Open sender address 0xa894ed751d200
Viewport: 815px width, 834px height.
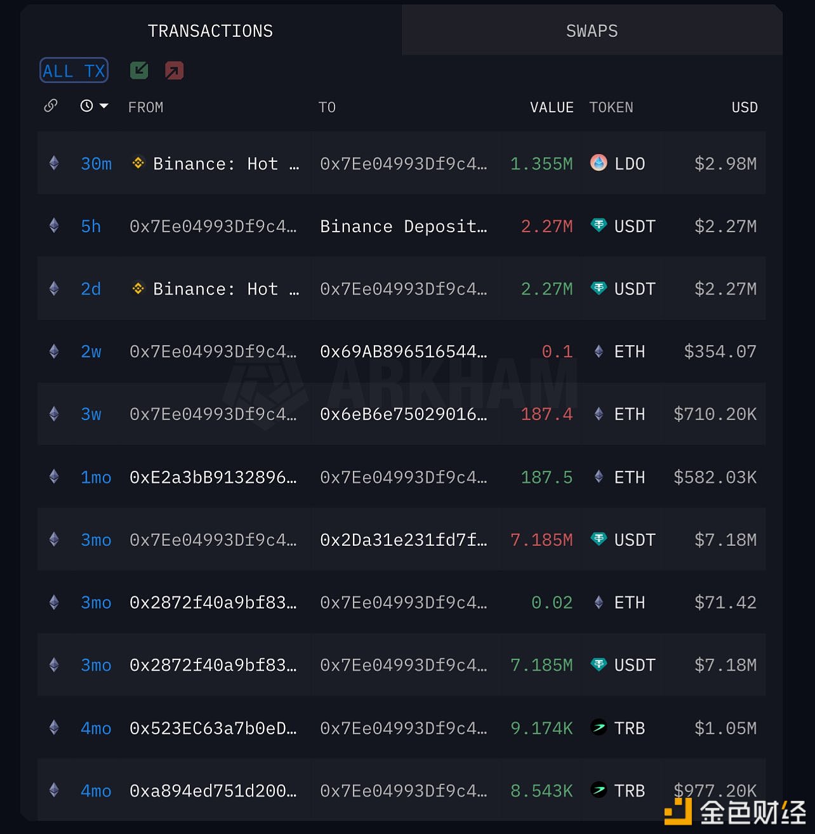coord(213,791)
